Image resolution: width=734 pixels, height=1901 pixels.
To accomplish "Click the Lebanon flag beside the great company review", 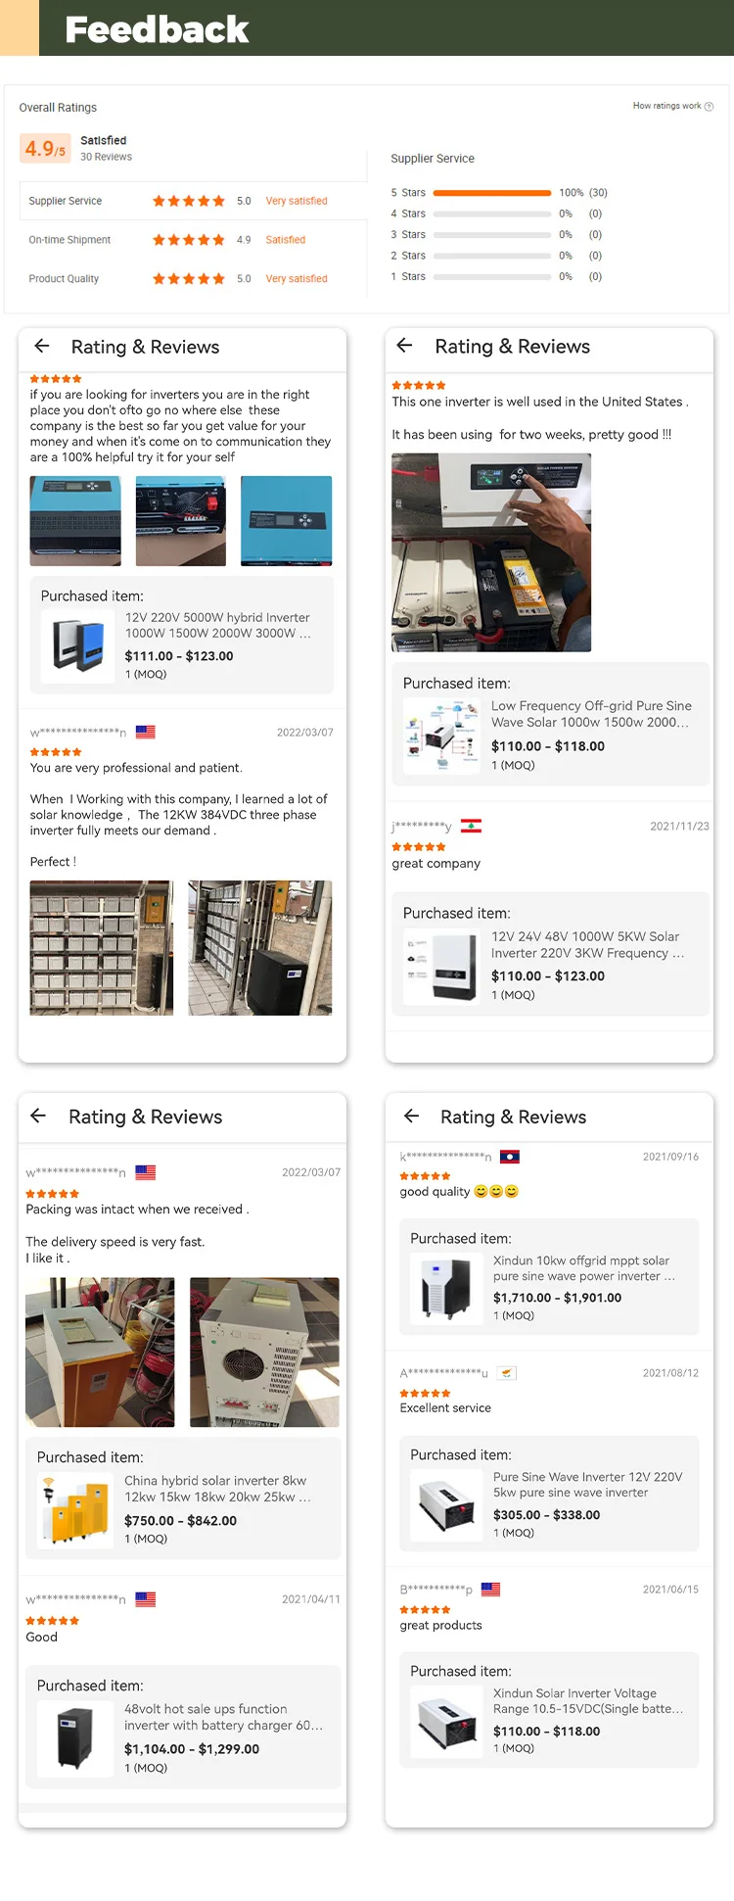I will pyautogui.click(x=471, y=826).
